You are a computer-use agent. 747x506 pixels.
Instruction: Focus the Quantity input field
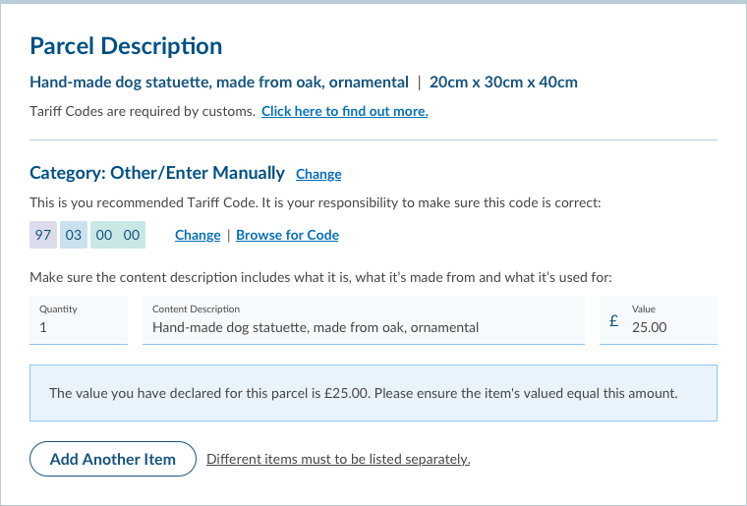[79, 326]
